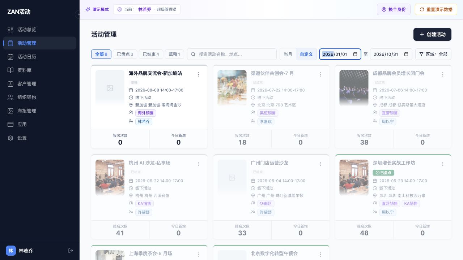
Task: Open 客户管理 in sidebar
Action: (39, 84)
